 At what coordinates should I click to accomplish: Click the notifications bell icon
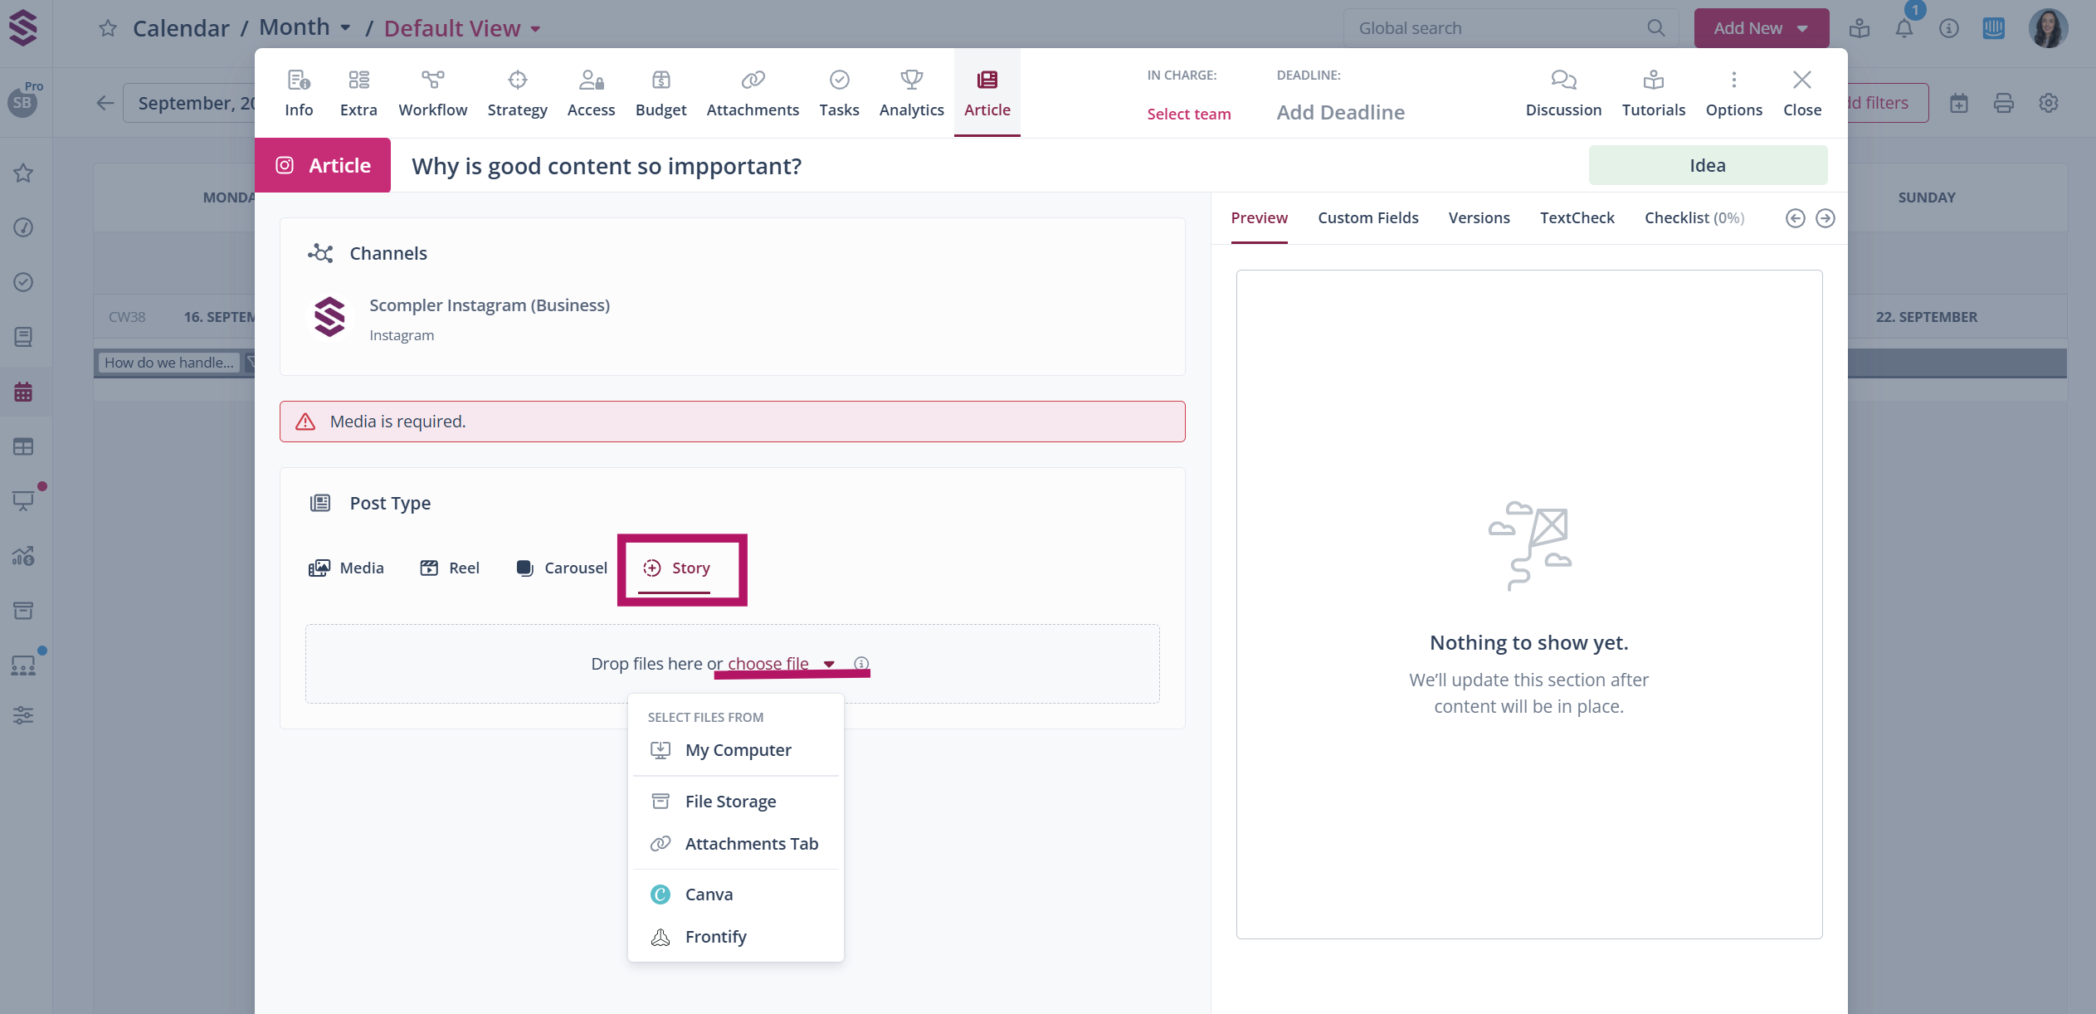click(x=1903, y=29)
